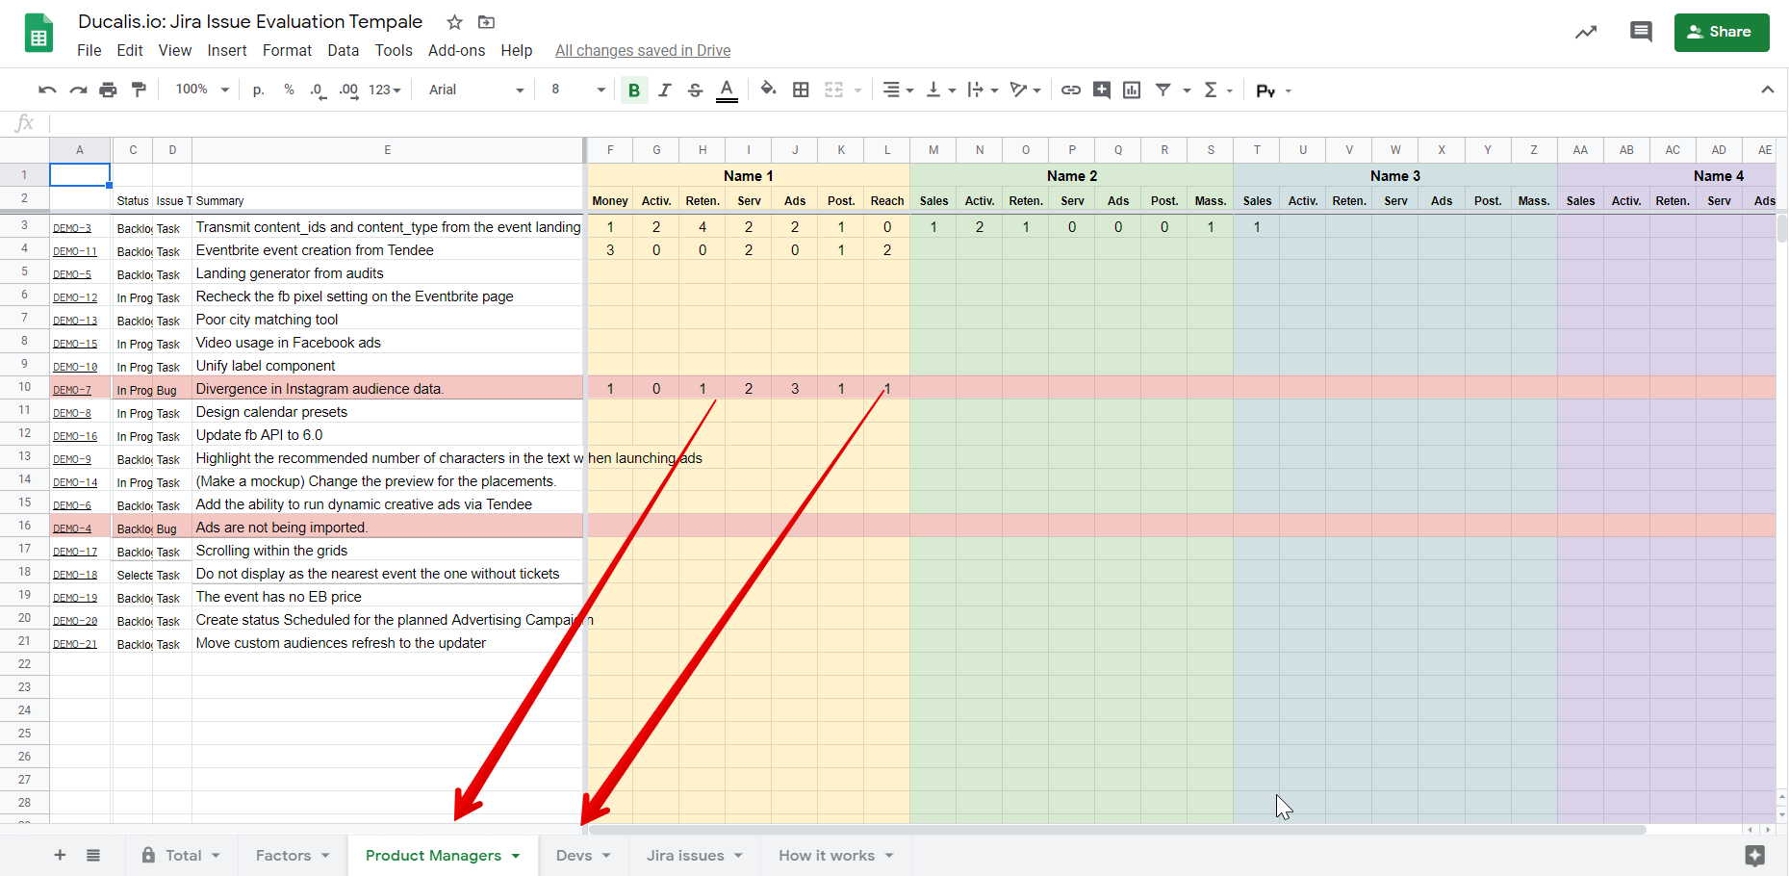Open the fill color picker
Screen dimensions: 1789x876
768,90
